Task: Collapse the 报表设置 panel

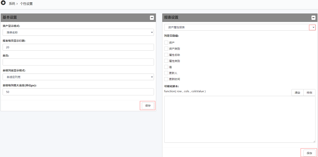Action: tap(313, 18)
